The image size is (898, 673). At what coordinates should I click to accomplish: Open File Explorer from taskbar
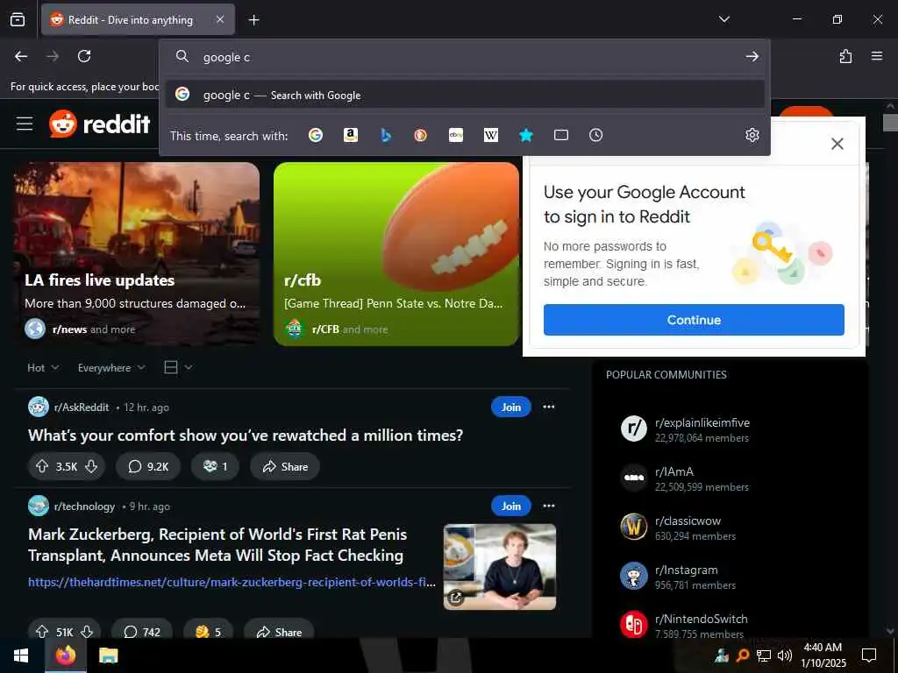click(x=108, y=655)
